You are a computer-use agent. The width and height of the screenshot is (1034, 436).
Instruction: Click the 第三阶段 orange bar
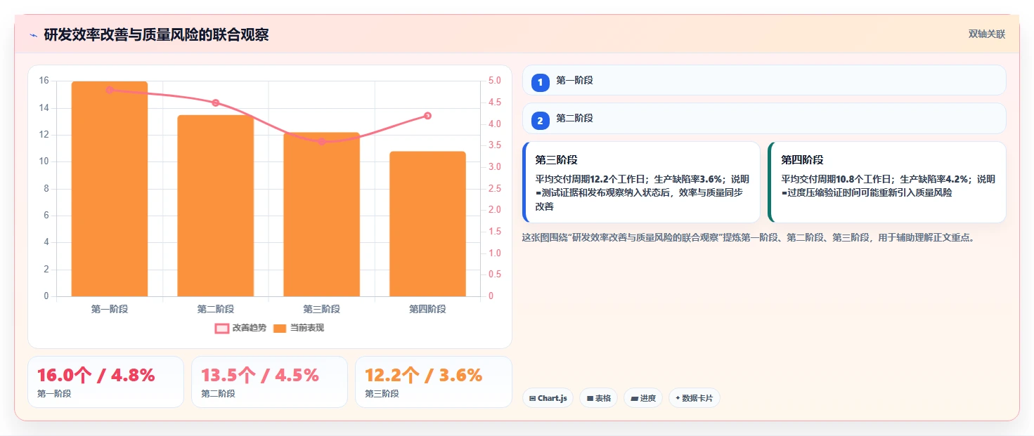pos(322,214)
